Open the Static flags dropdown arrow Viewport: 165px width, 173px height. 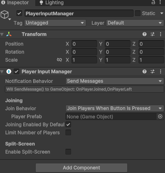tap(162, 13)
